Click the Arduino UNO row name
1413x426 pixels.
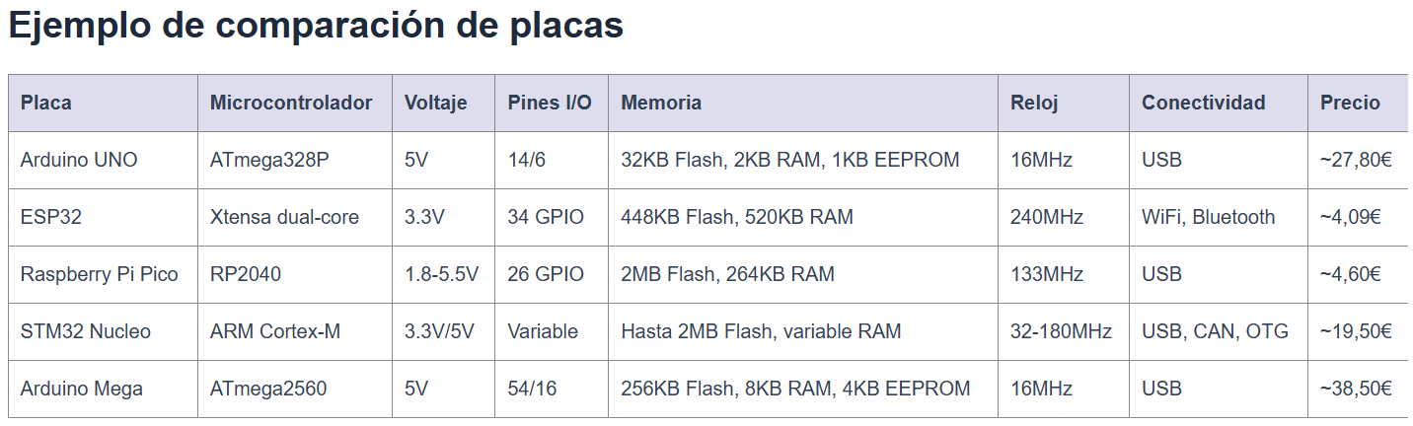point(79,160)
